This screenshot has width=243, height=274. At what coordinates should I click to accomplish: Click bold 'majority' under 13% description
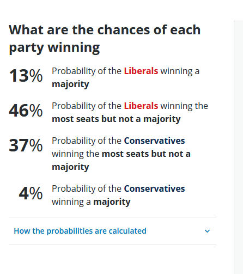click(70, 84)
